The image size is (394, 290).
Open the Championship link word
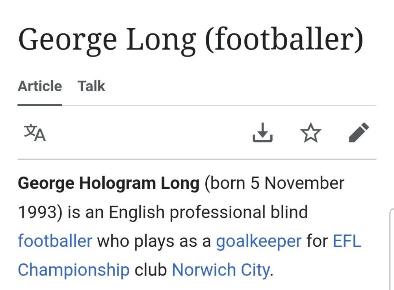point(74,270)
